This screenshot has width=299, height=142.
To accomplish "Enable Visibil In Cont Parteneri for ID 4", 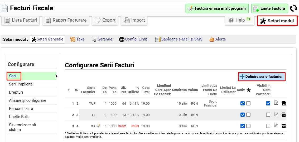I will point(268,126).
